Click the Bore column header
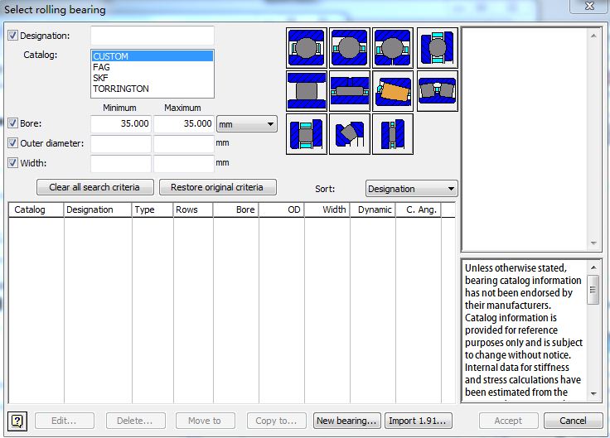610x438 pixels. tap(235, 209)
